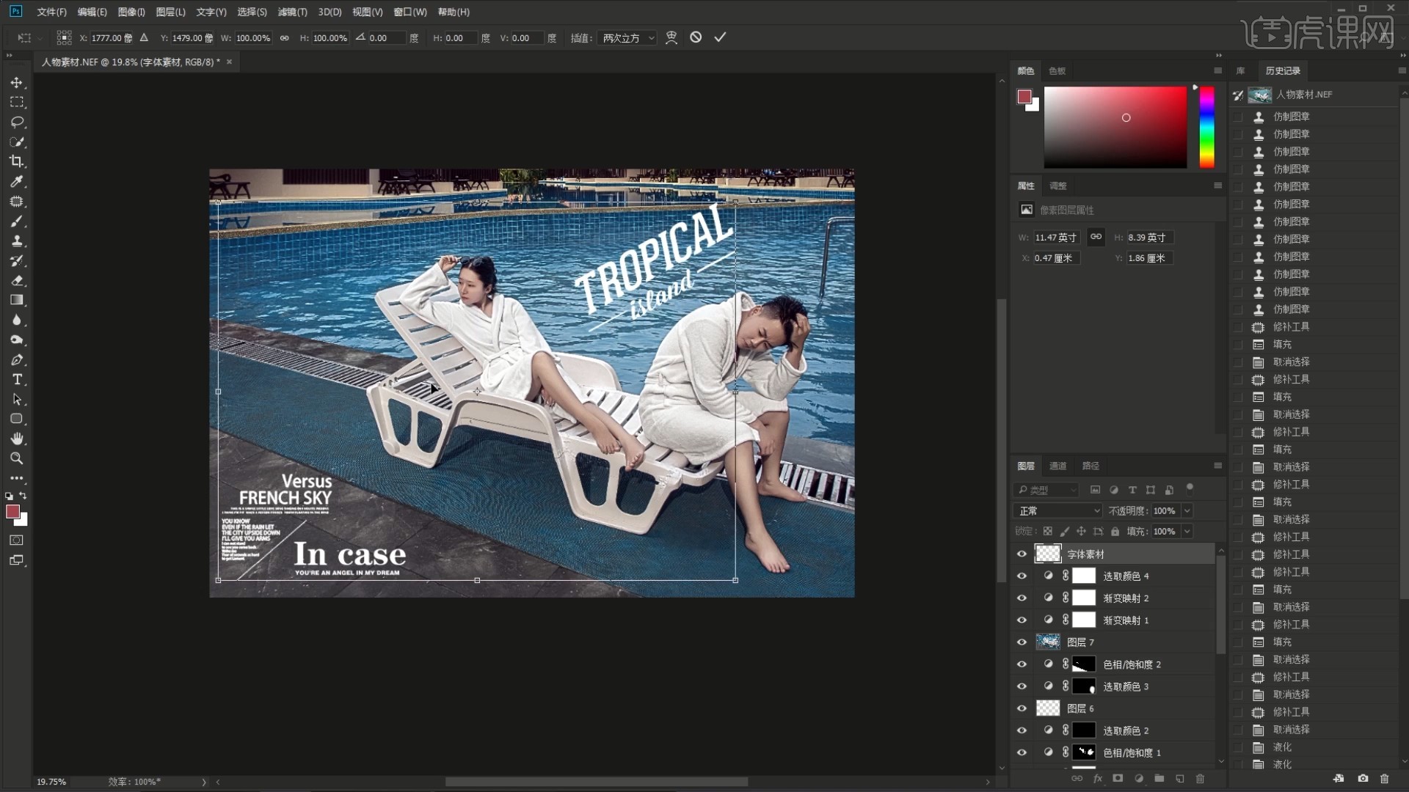1409x792 pixels.
Task: Select the Crop tool
Action: point(17,161)
